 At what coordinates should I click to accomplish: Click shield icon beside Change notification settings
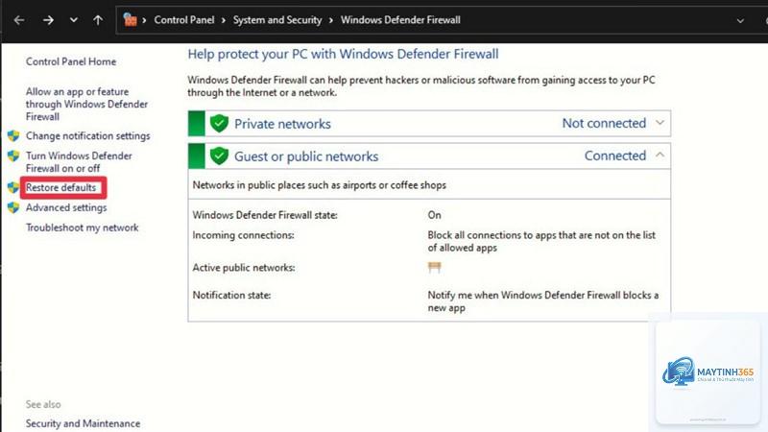13,135
